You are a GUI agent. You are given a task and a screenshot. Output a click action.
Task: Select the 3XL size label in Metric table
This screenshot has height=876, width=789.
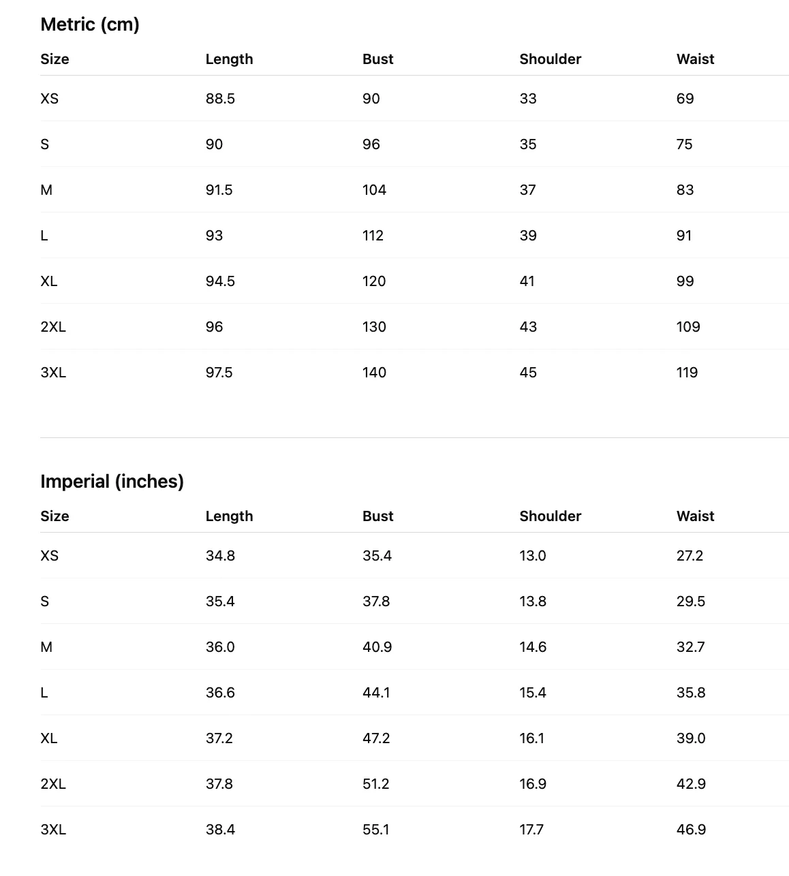pos(53,373)
